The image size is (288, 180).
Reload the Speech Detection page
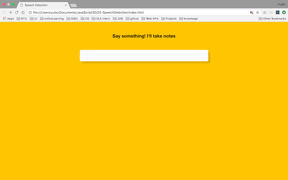[17, 12]
